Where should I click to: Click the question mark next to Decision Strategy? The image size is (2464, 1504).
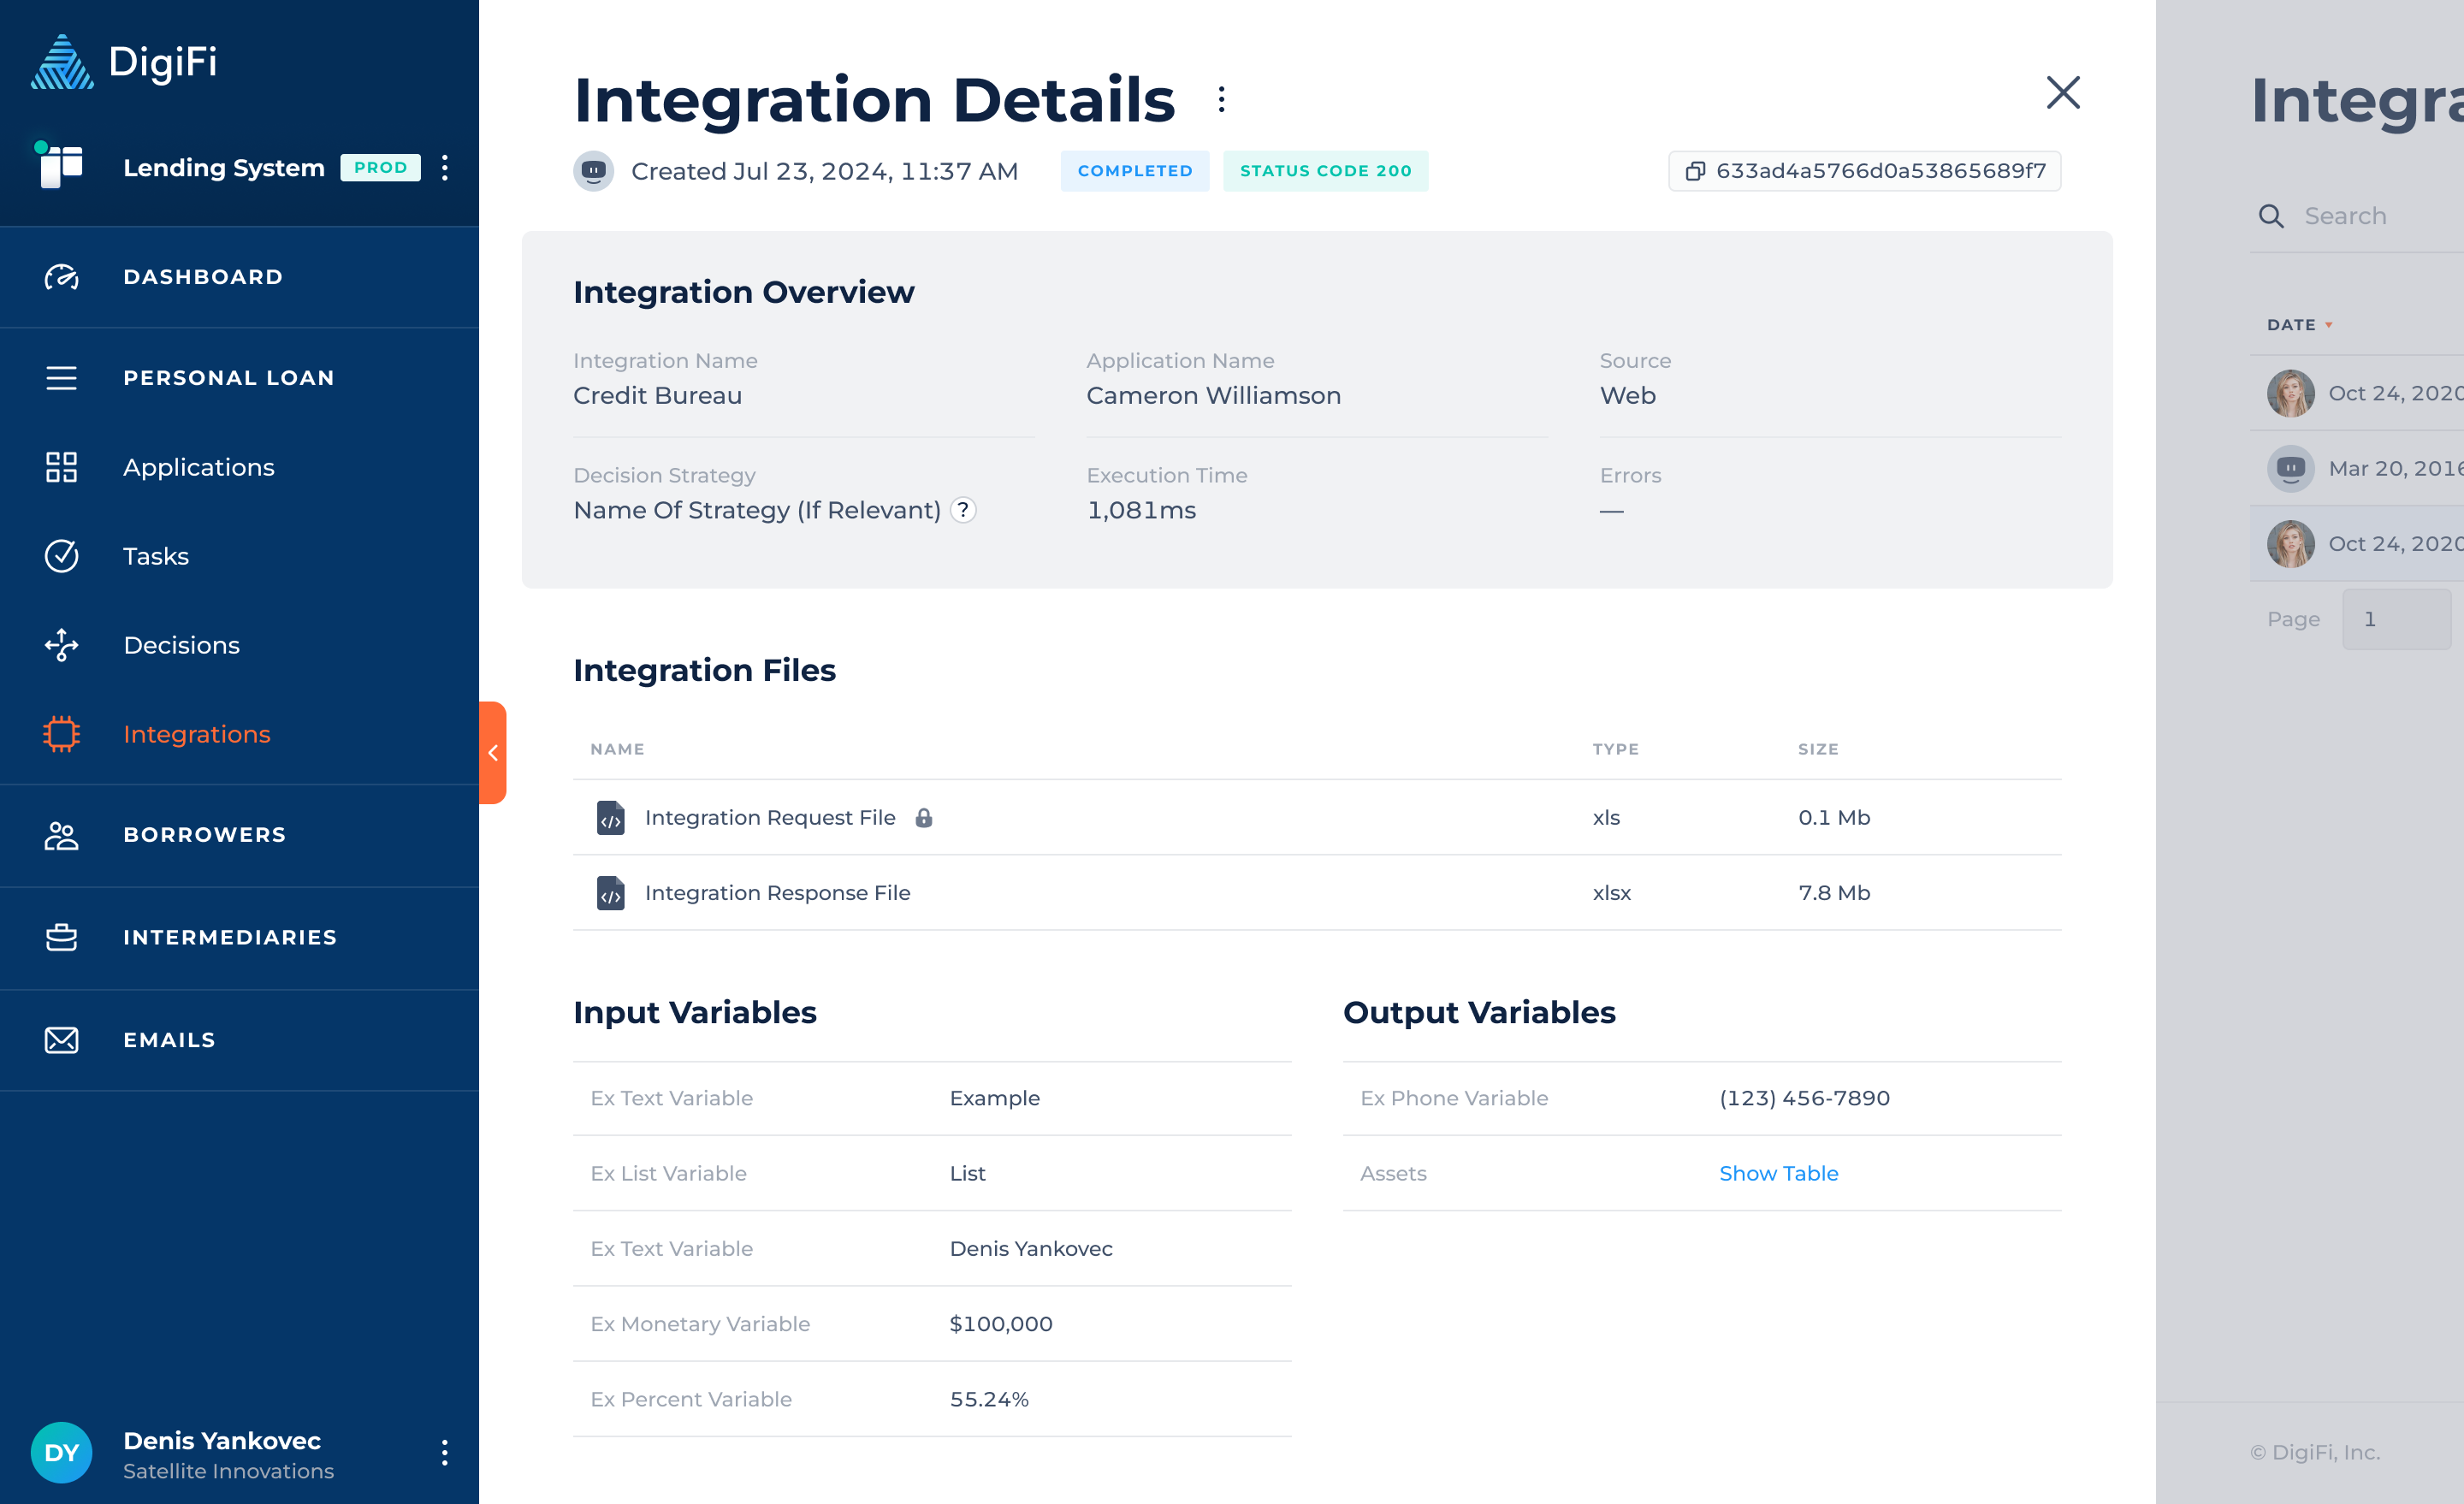[x=963, y=510]
